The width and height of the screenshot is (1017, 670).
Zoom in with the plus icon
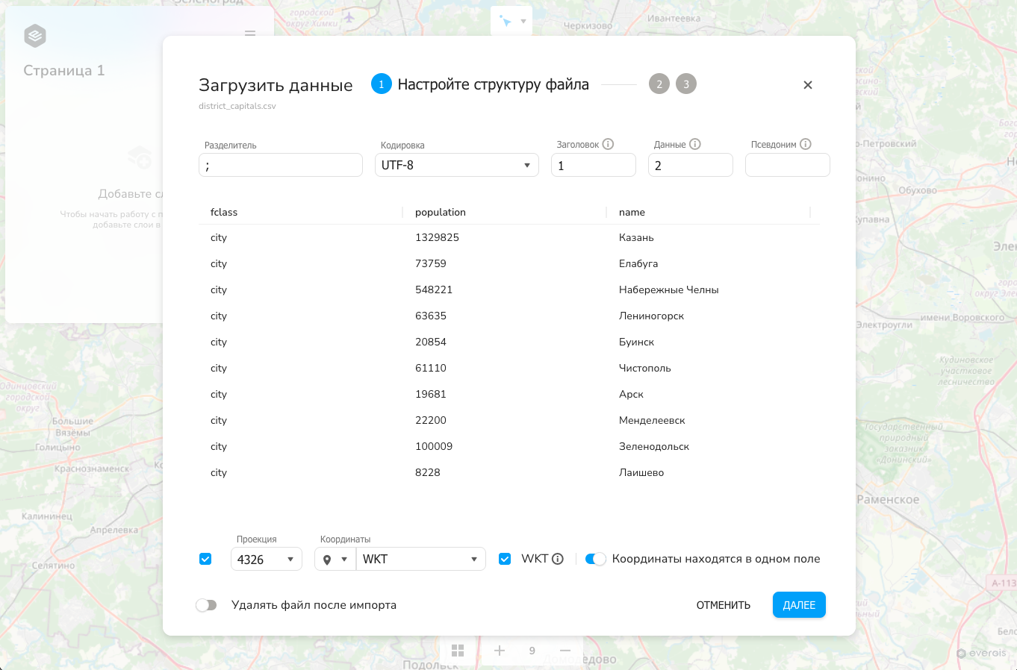point(500,651)
